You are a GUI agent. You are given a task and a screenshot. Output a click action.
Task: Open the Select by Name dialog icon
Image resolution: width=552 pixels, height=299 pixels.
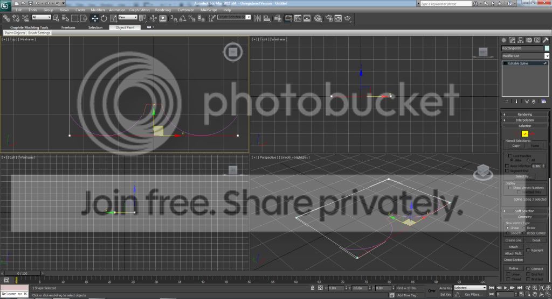(65, 18)
